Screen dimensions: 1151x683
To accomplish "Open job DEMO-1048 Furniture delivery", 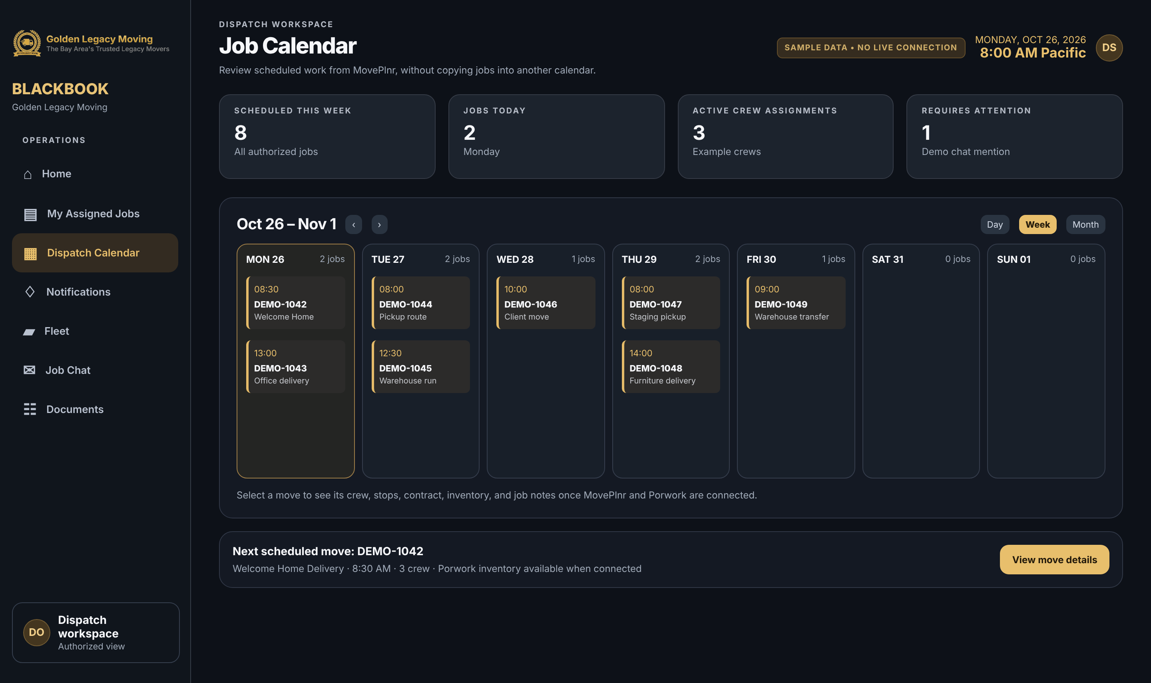I will click(x=671, y=367).
